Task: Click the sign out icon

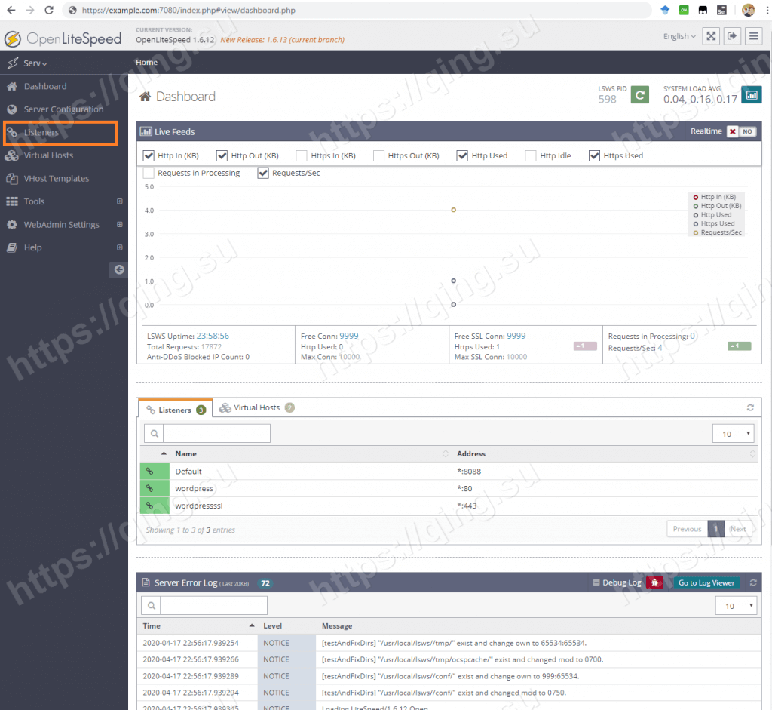Action: 732,36
